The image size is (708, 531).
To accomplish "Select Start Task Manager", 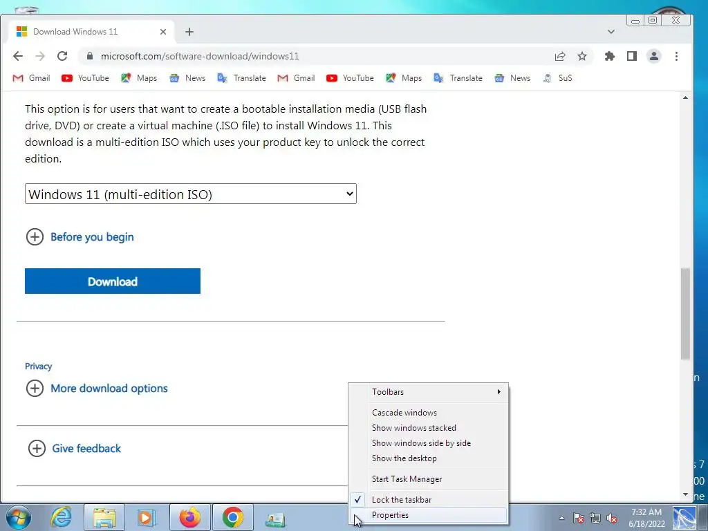I will tap(428, 479).
